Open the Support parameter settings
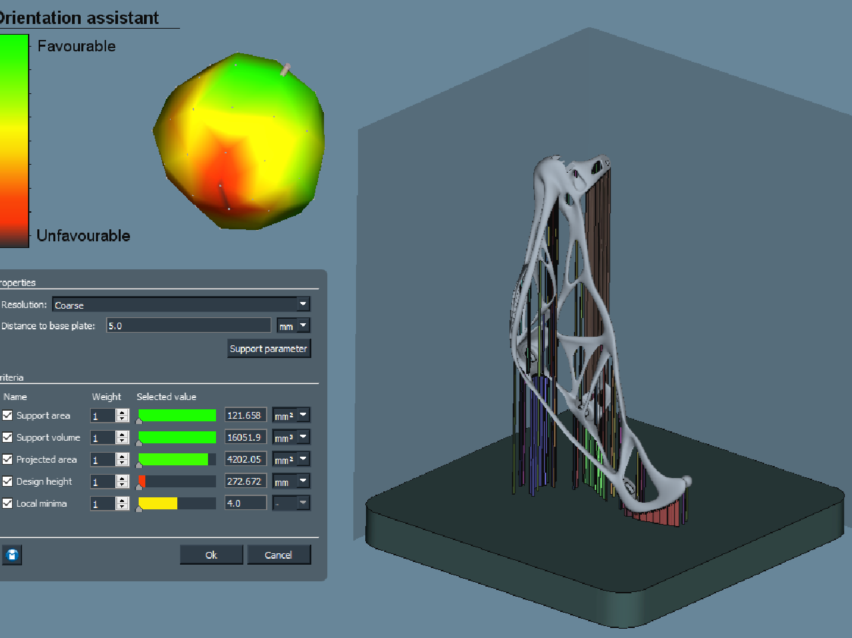Viewport: 852px width, 638px height. pyautogui.click(x=269, y=349)
